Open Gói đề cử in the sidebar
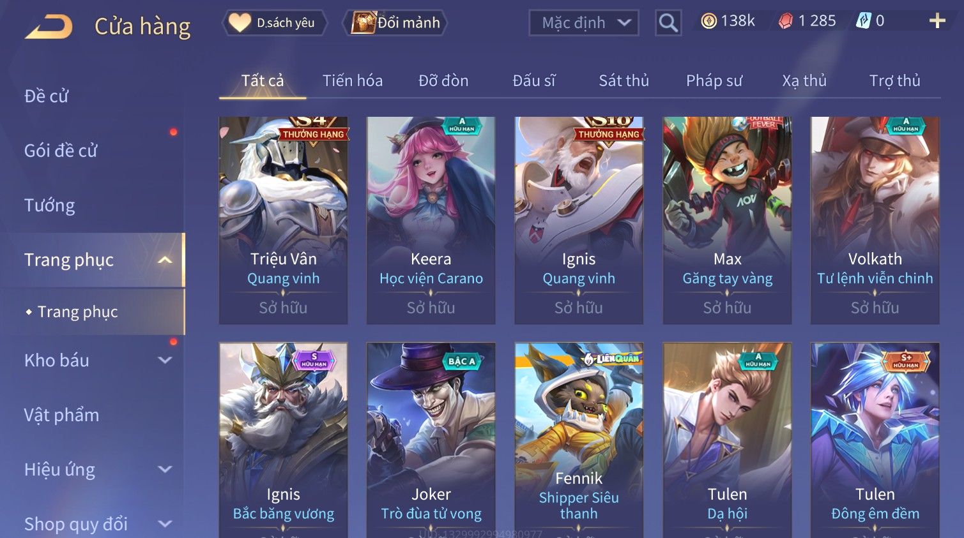This screenshot has height=538, width=964. coord(61,151)
